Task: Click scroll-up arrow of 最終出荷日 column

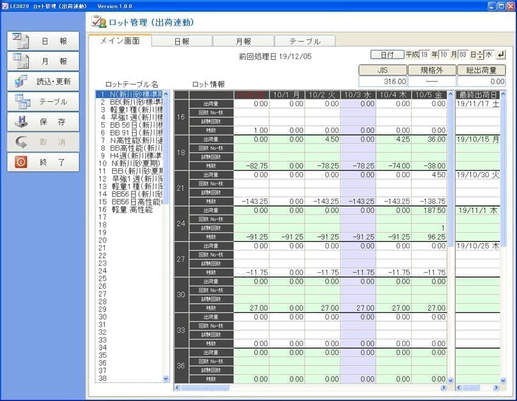Action: coord(502,95)
